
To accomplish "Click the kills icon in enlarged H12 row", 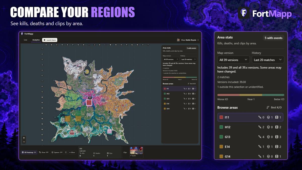I will (260, 127).
